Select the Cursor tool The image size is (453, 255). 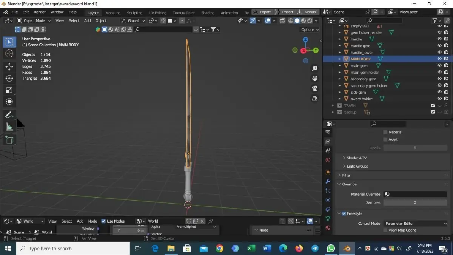coord(9,54)
